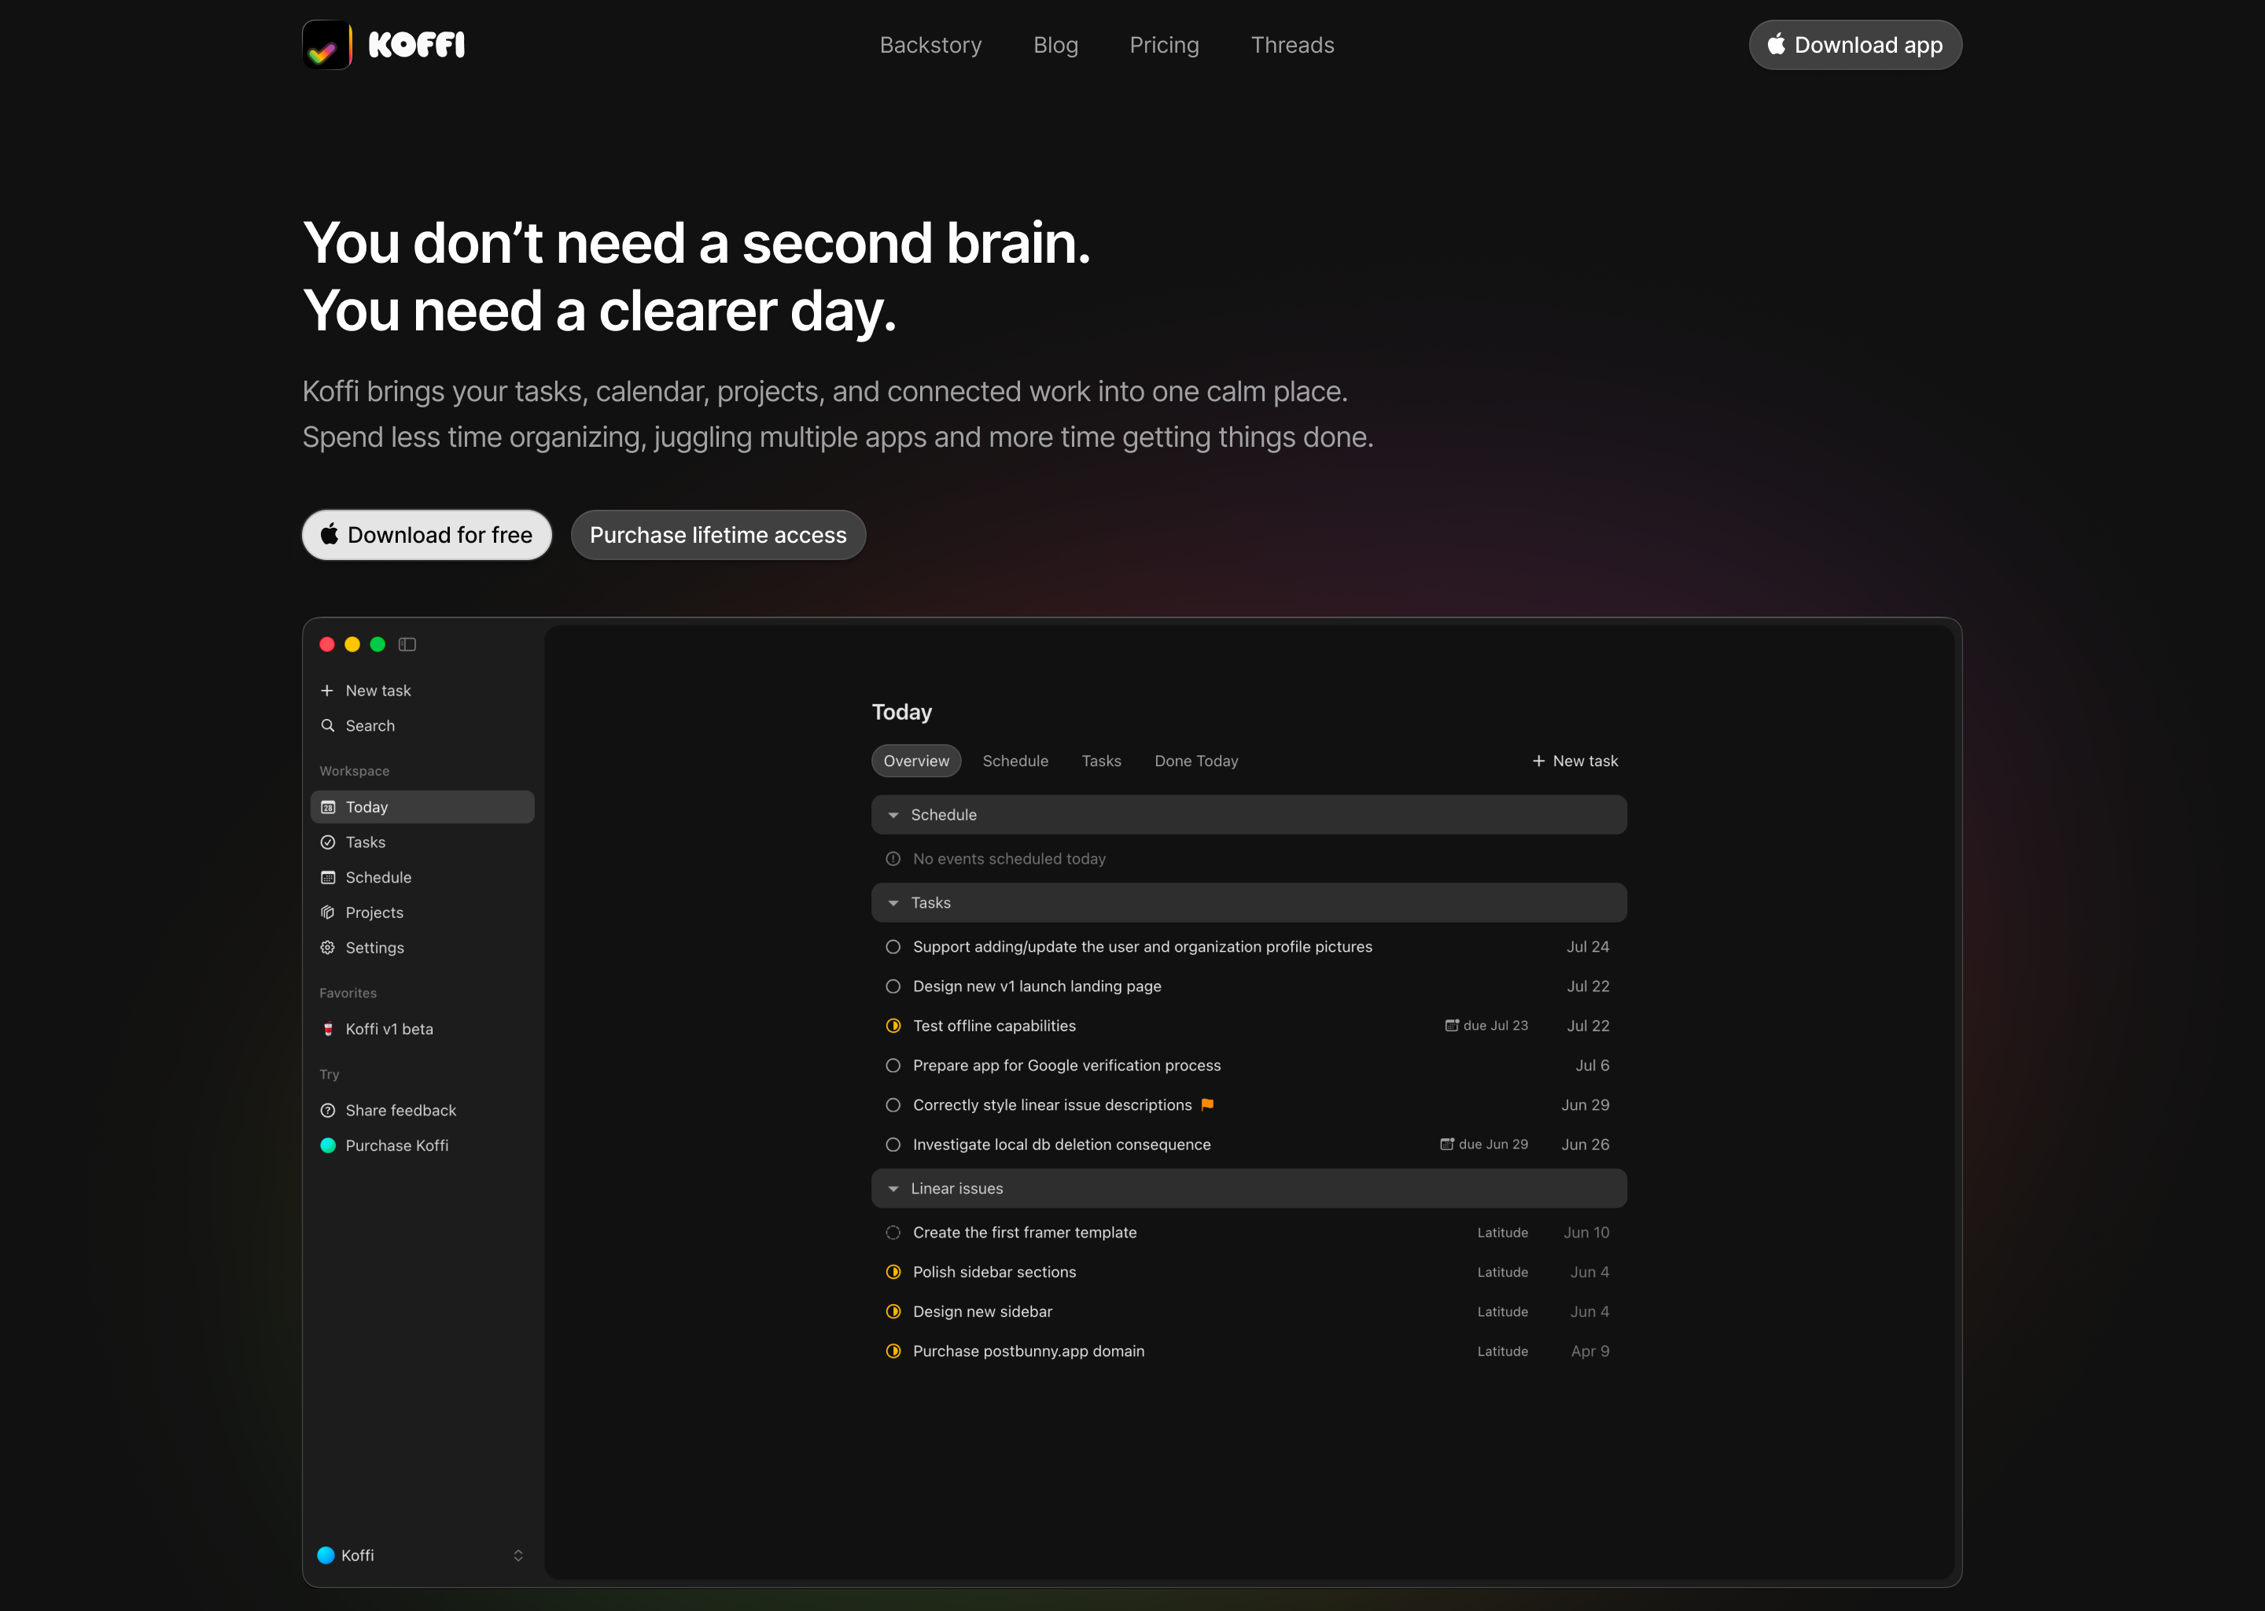Mark Design new v1 launch landing page done
The image size is (2265, 1611).
[x=893, y=987]
